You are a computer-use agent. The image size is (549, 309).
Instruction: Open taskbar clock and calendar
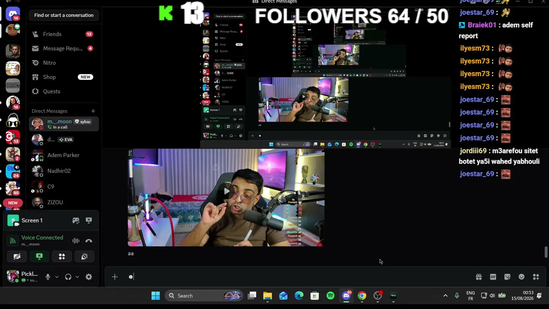pos(522,296)
